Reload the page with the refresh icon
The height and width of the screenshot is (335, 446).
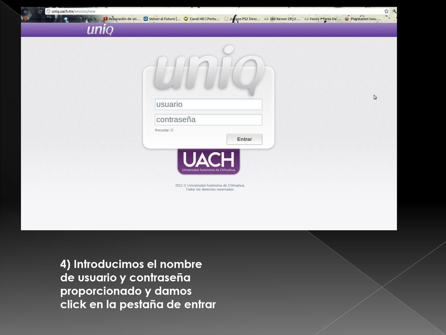(40, 11)
